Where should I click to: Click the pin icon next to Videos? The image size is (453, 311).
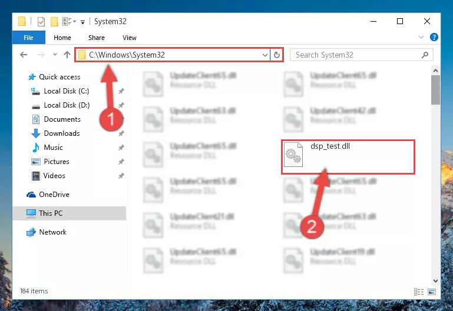pyautogui.click(x=121, y=176)
